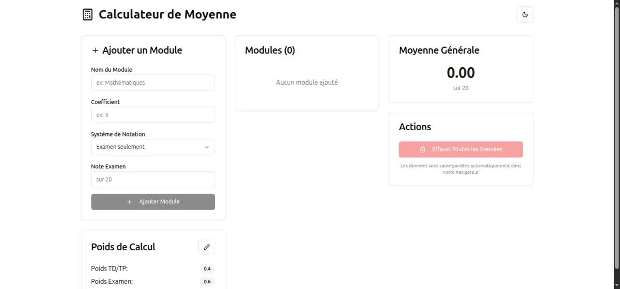The width and height of the screenshot is (620, 289).
Task: Click the Poids Examen 0.6 badge
Action: (207, 281)
